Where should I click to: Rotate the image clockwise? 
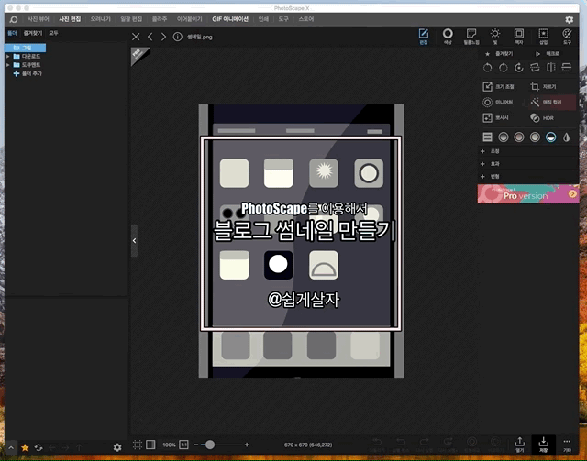[x=504, y=68]
